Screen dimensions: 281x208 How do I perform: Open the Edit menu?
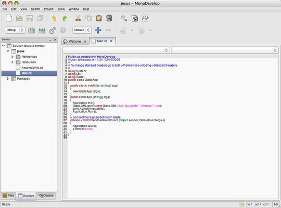pos(14,9)
